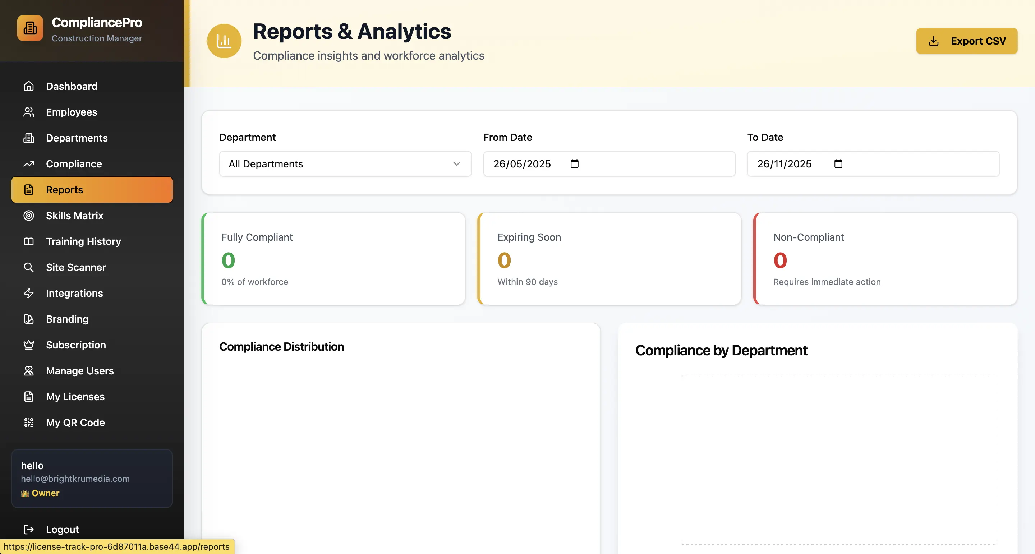Click the Compliance trend icon
Screen dimensions: 1035x554
[x=28, y=163]
